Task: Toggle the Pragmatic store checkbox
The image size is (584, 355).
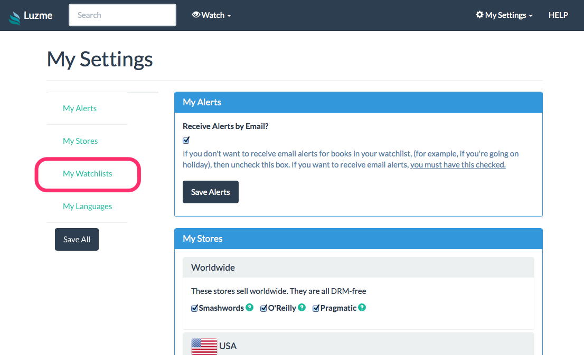Action: pos(316,308)
